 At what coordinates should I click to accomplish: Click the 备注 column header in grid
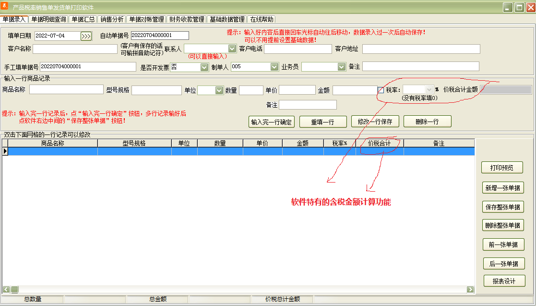(x=439, y=144)
